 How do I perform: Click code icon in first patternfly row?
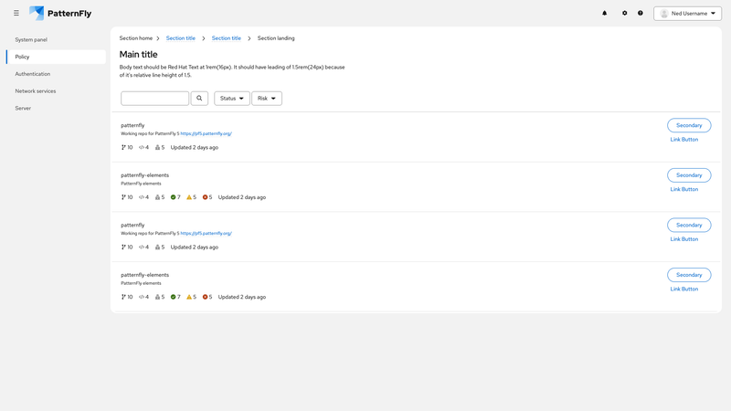[x=142, y=147]
